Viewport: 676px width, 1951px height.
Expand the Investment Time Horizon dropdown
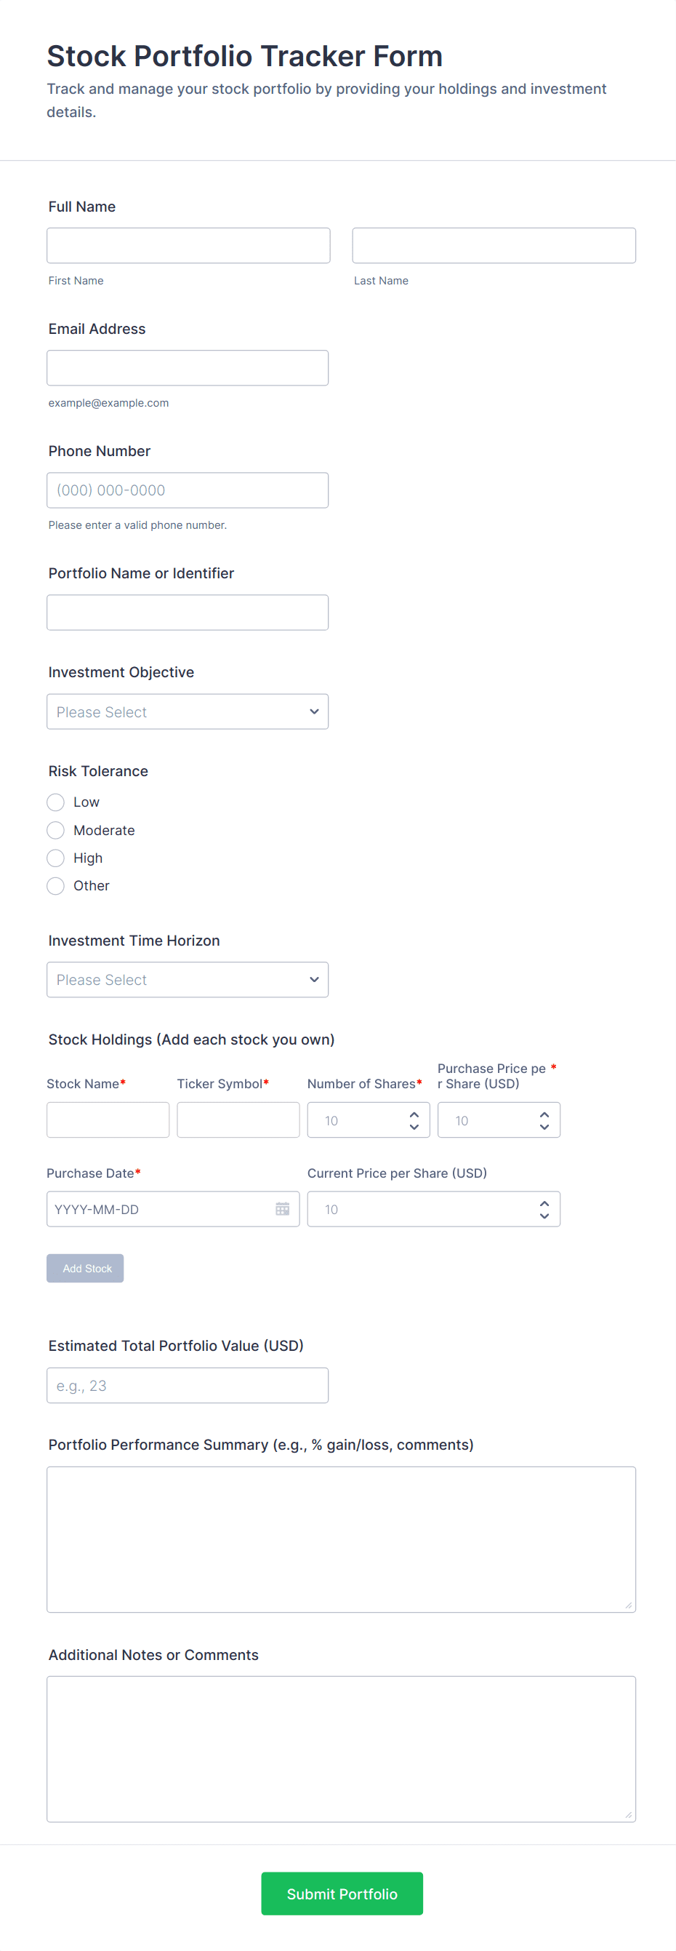pyautogui.click(x=187, y=979)
